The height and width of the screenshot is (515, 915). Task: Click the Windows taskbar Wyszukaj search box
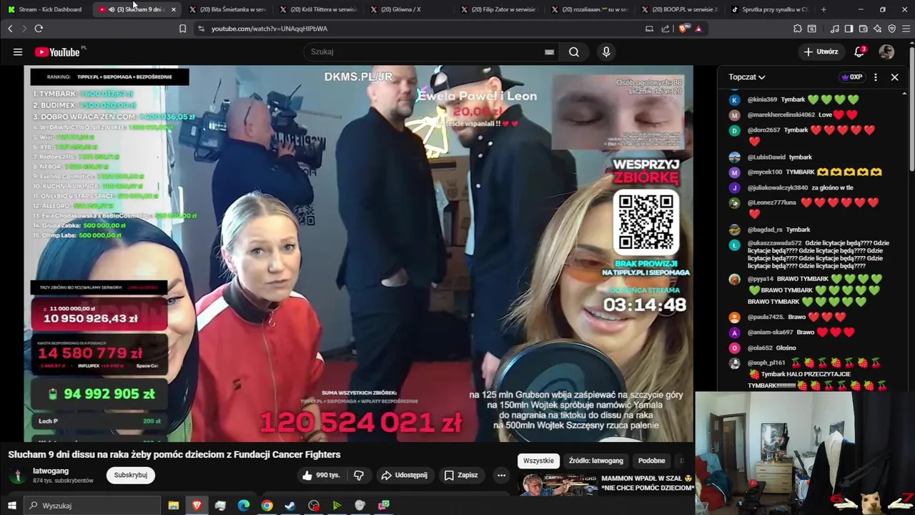pos(92,506)
